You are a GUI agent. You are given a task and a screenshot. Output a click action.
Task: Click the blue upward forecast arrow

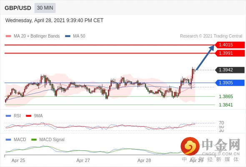click(205, 57)
